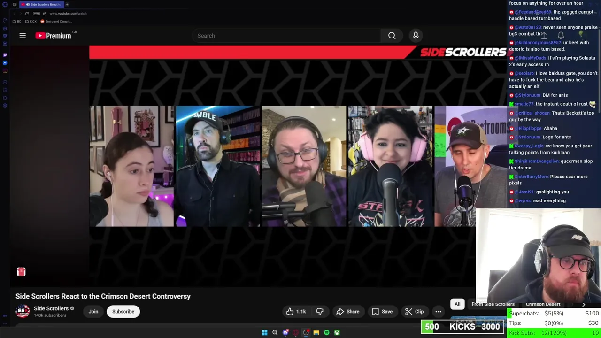Image resolution: width=601 pixels, height=338 pixels.
Task: Subscribe to Side Scrollers channel
Action: pyautogui.click(x=123, y=312)
